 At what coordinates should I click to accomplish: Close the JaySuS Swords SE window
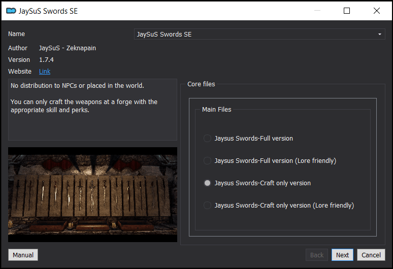coord(376,11)
